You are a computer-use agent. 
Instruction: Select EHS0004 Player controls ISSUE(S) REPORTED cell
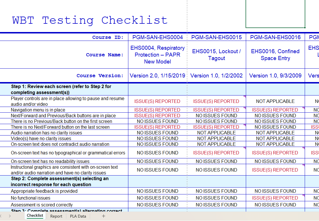158,101
